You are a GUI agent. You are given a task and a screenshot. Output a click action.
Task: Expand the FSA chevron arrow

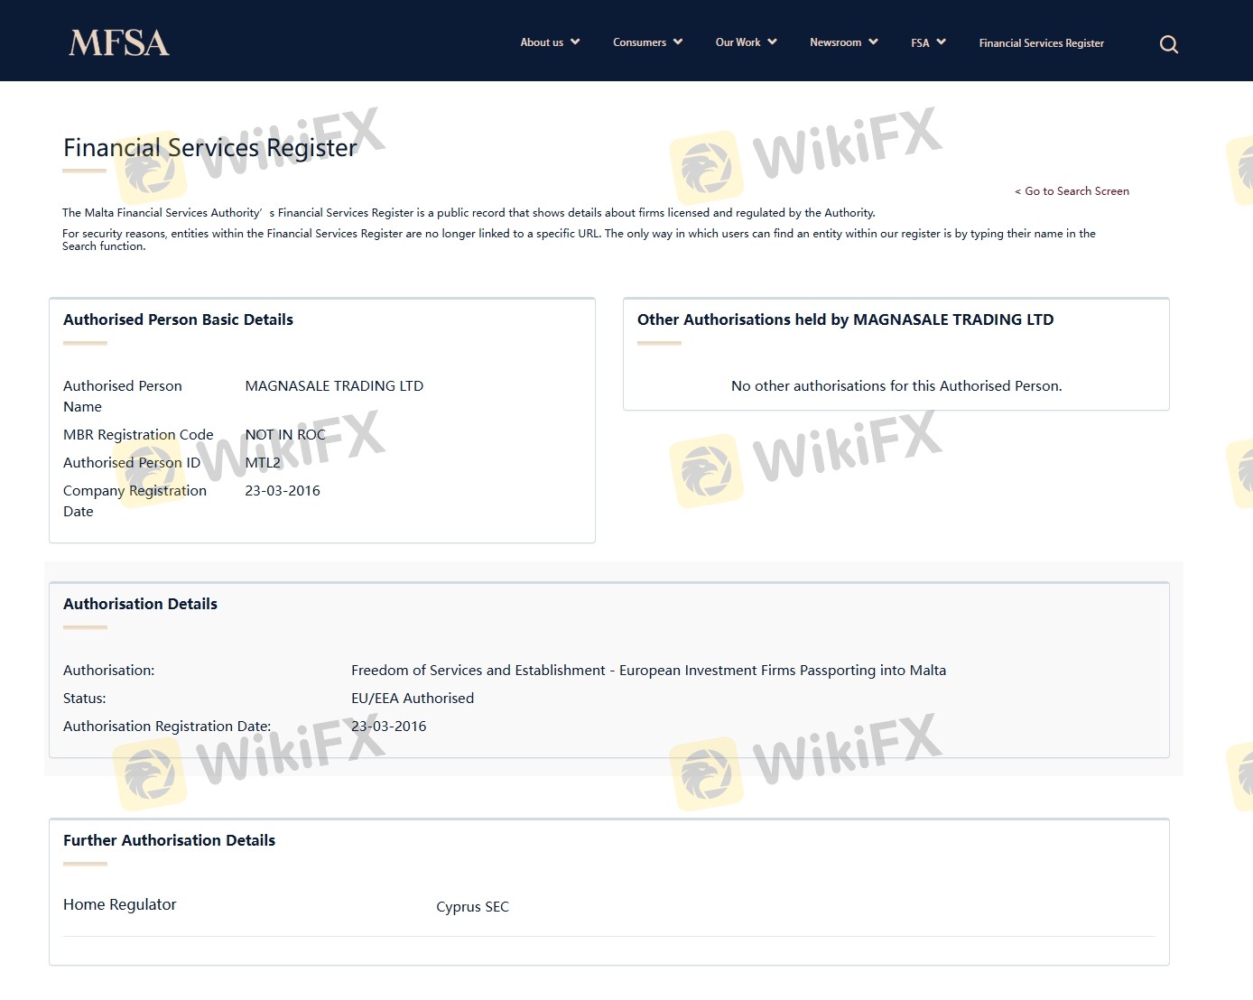[941, 42]
